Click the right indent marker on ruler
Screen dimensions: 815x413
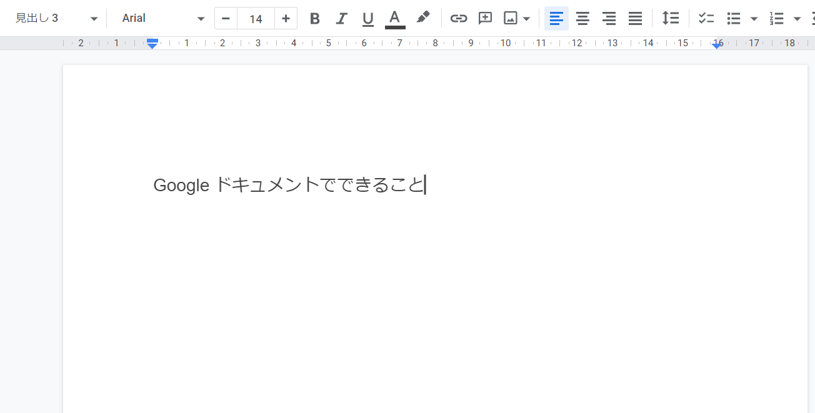(x=717, y=46)
